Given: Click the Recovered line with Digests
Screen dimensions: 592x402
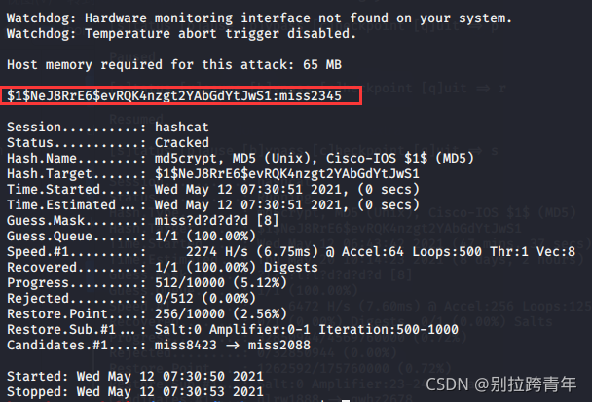Looking at the screenshot, I should pyautogui.click(x=163, y=268).
